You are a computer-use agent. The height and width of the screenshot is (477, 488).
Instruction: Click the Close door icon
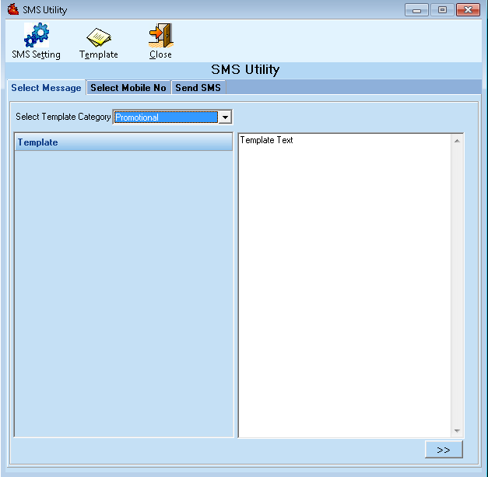point(161,35)
